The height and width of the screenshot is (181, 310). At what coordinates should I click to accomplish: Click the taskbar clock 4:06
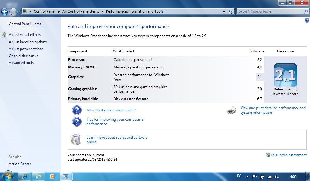point(293,177)
